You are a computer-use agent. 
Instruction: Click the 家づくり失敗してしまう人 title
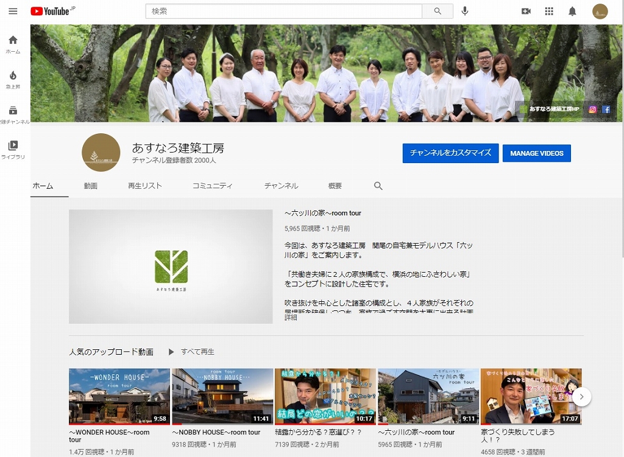point(518,436)
